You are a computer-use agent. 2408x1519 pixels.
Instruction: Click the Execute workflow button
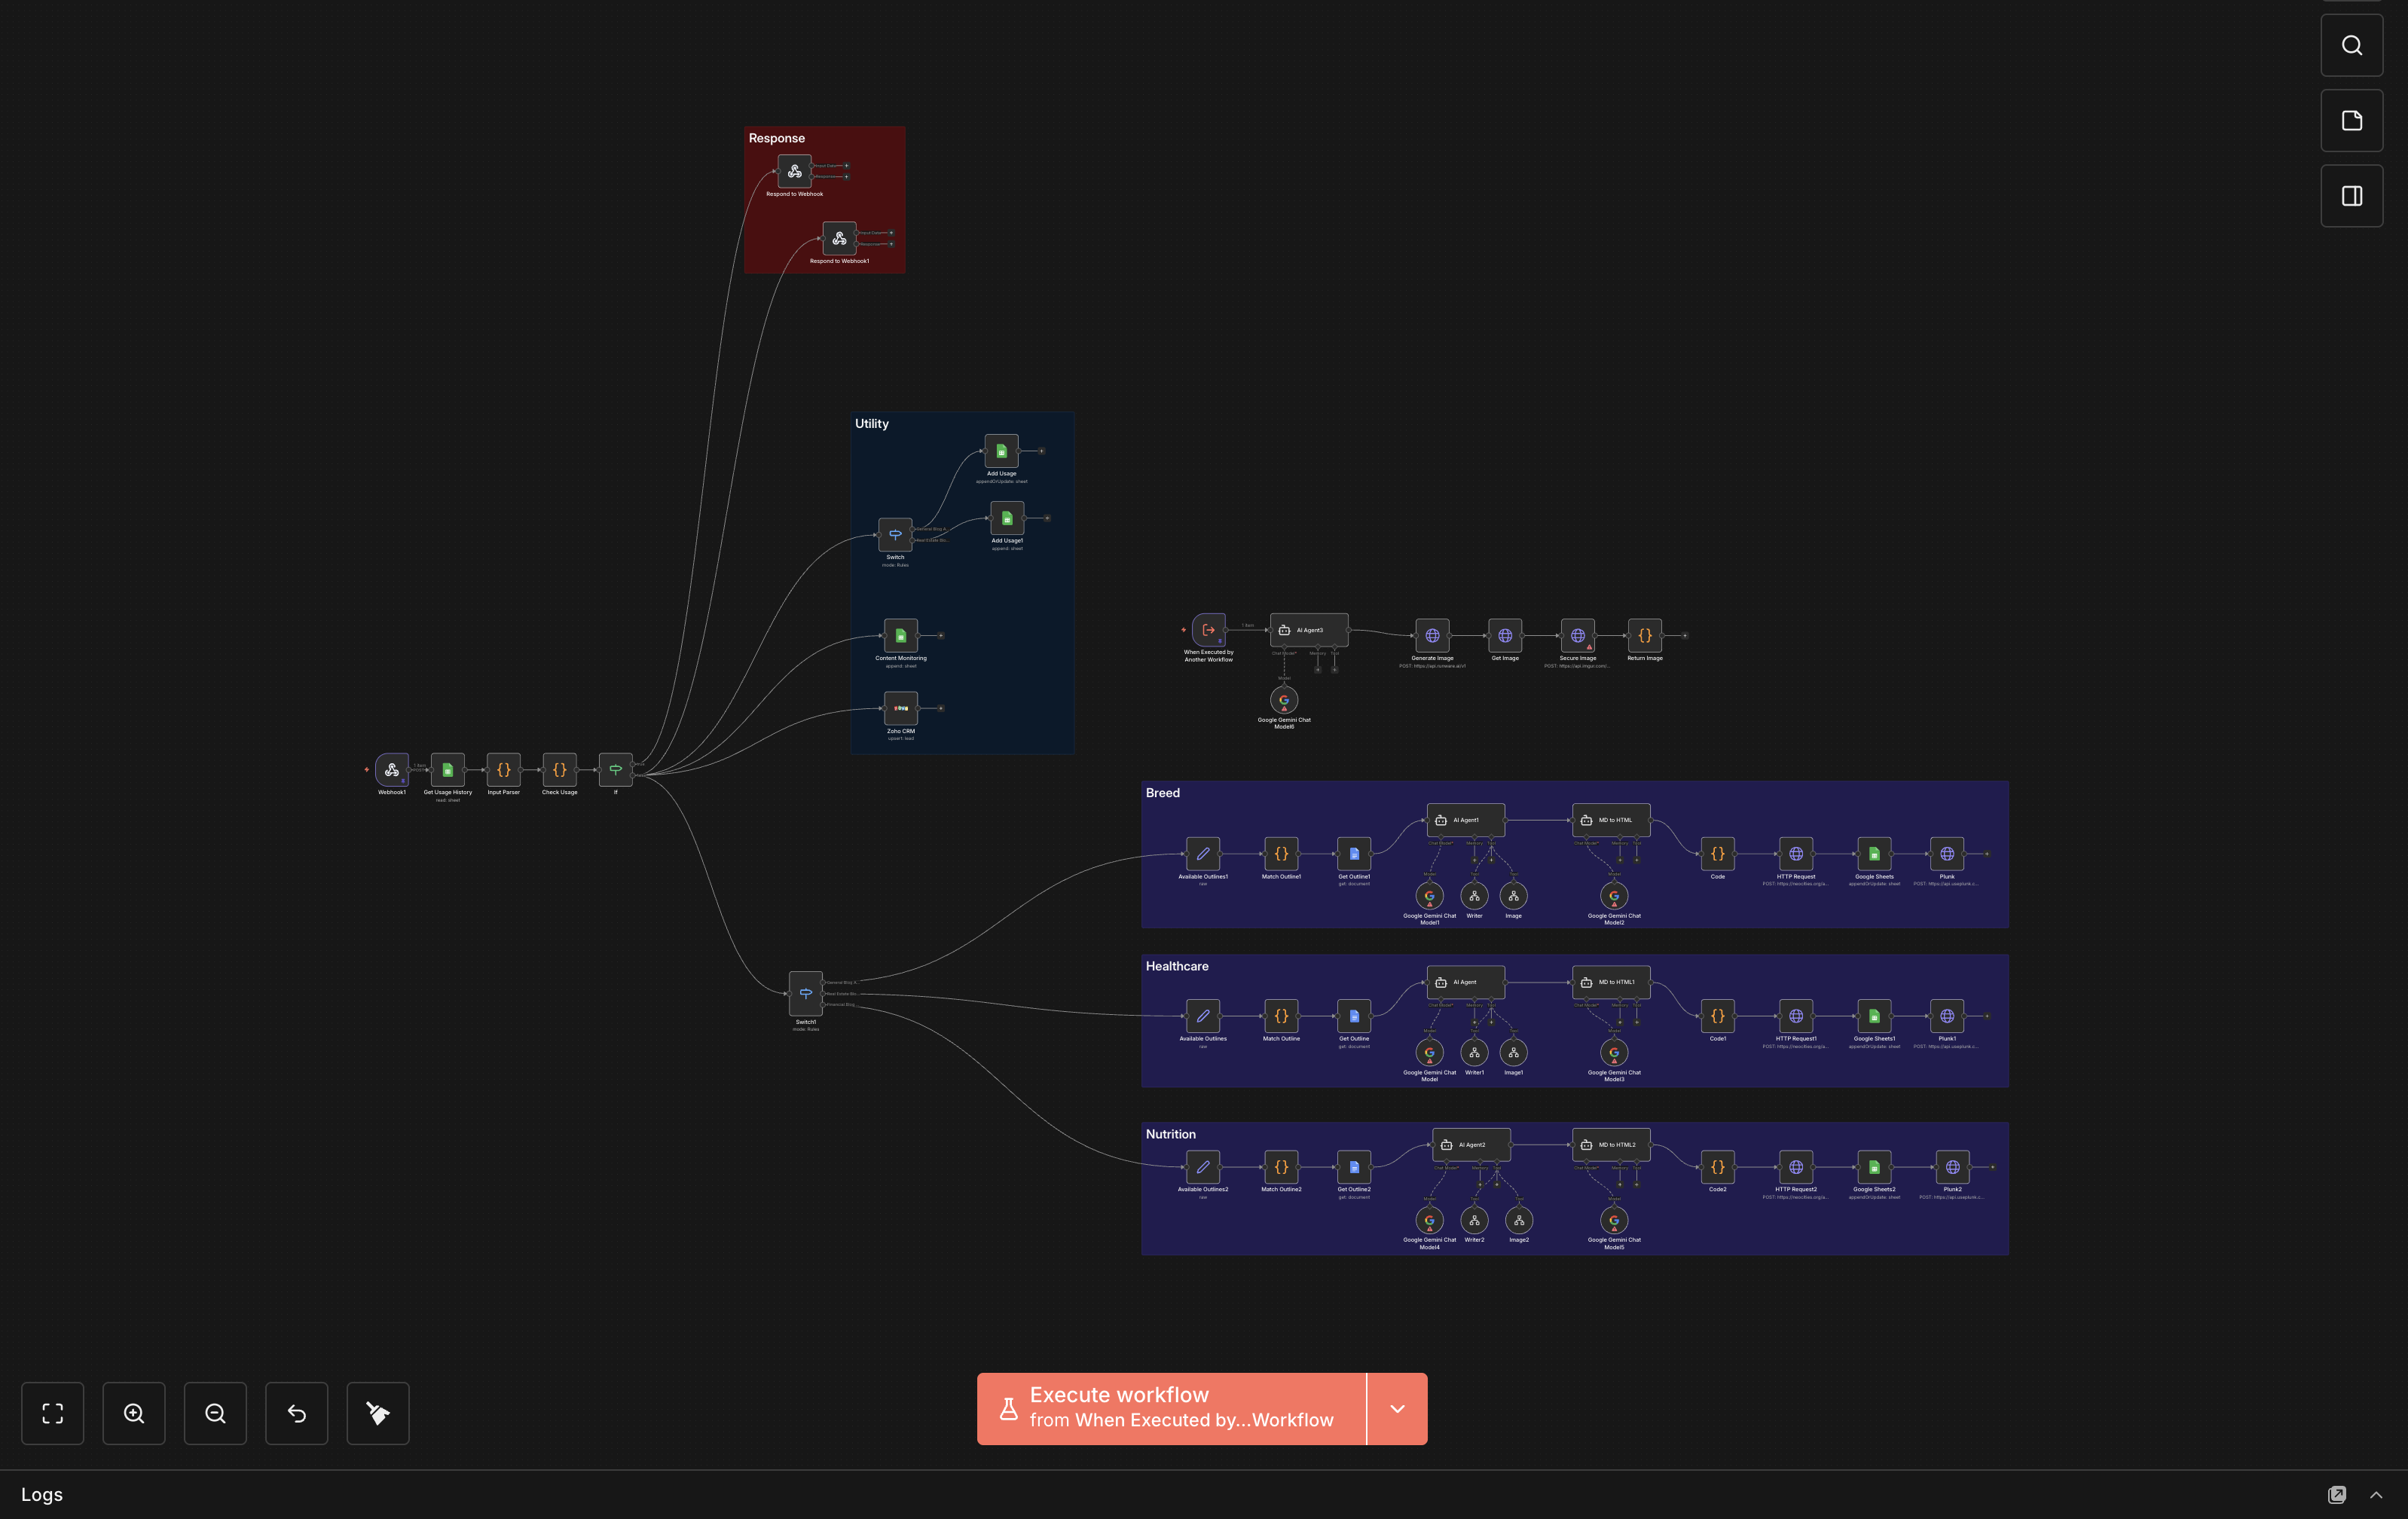tap(1171, 1408)
